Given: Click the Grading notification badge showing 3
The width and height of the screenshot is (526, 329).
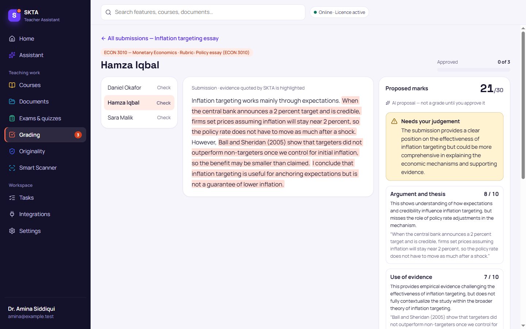Looking at the screenshot, I should coord(78,135).
